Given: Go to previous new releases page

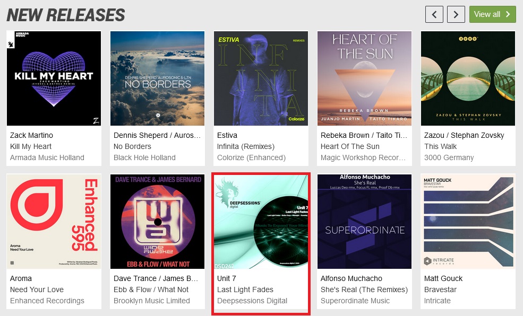Looking at the screenshot, I should [434, 14].
